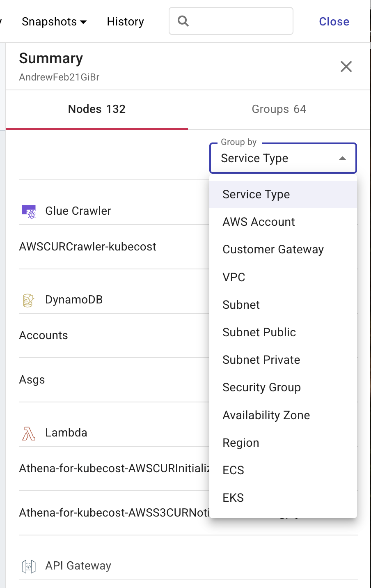Select AWS Account grouping option
Screen dimensions: 371x588
(x=259, y=222)
